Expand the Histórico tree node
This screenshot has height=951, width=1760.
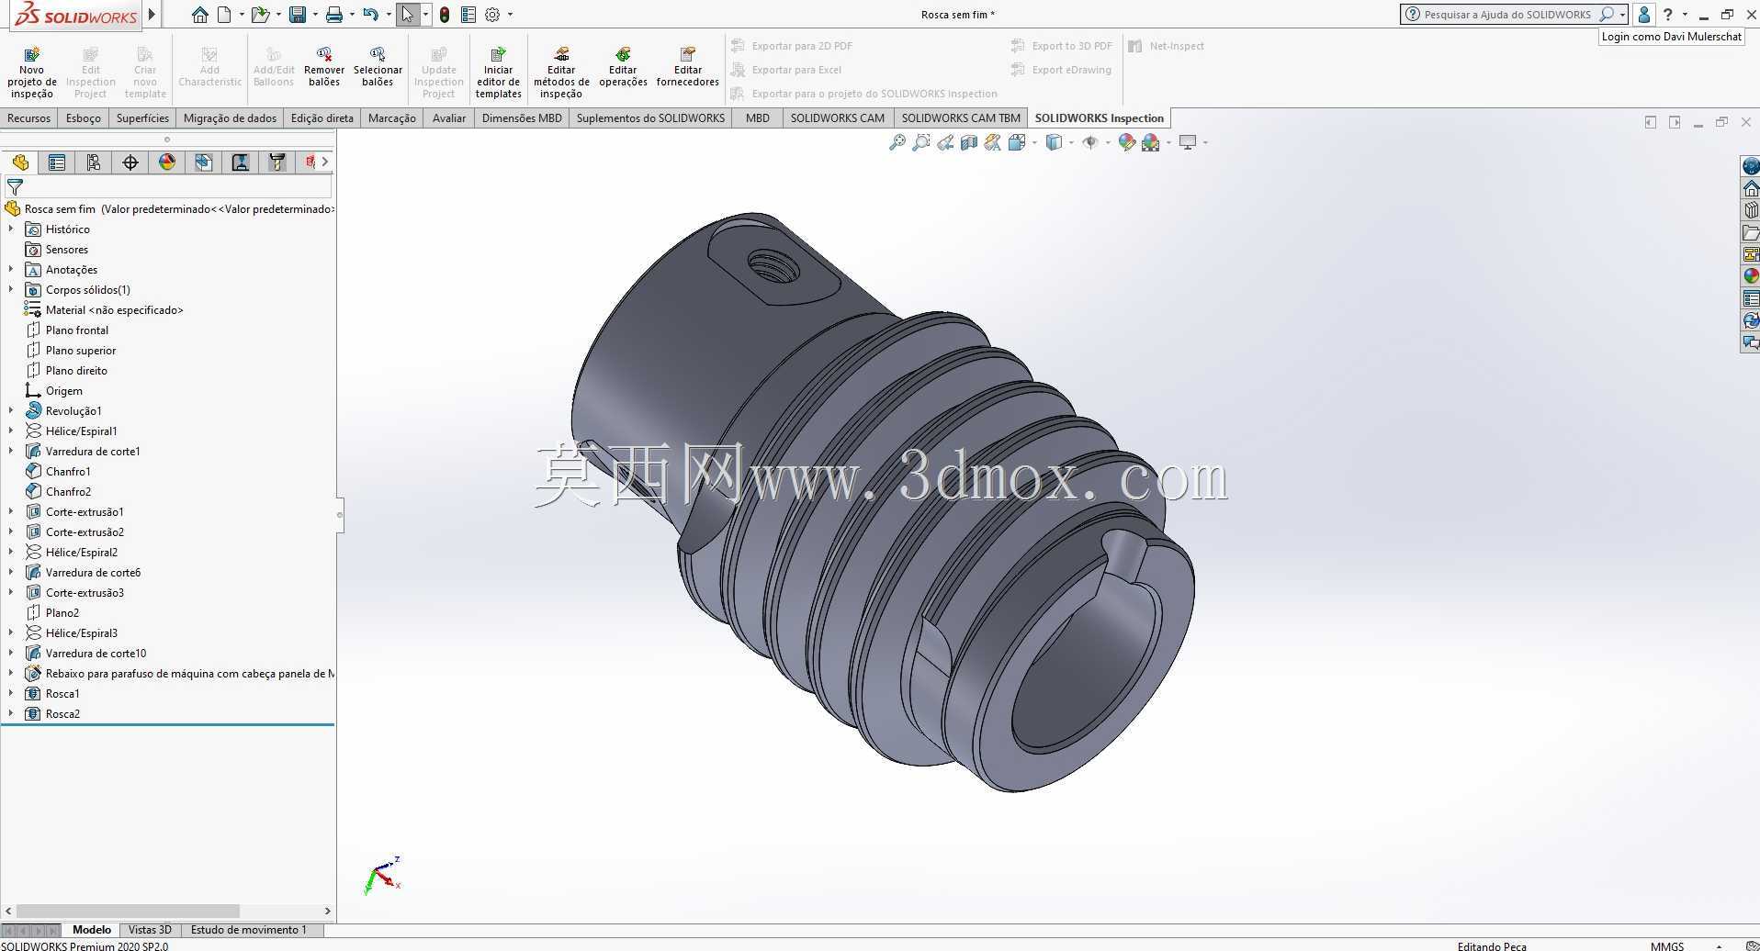pos(11,229)
